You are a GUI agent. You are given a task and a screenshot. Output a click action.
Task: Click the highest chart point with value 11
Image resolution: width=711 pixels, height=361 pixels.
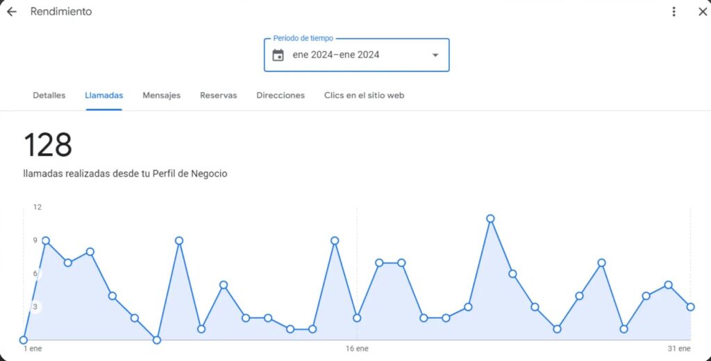[x=490, y=218]
